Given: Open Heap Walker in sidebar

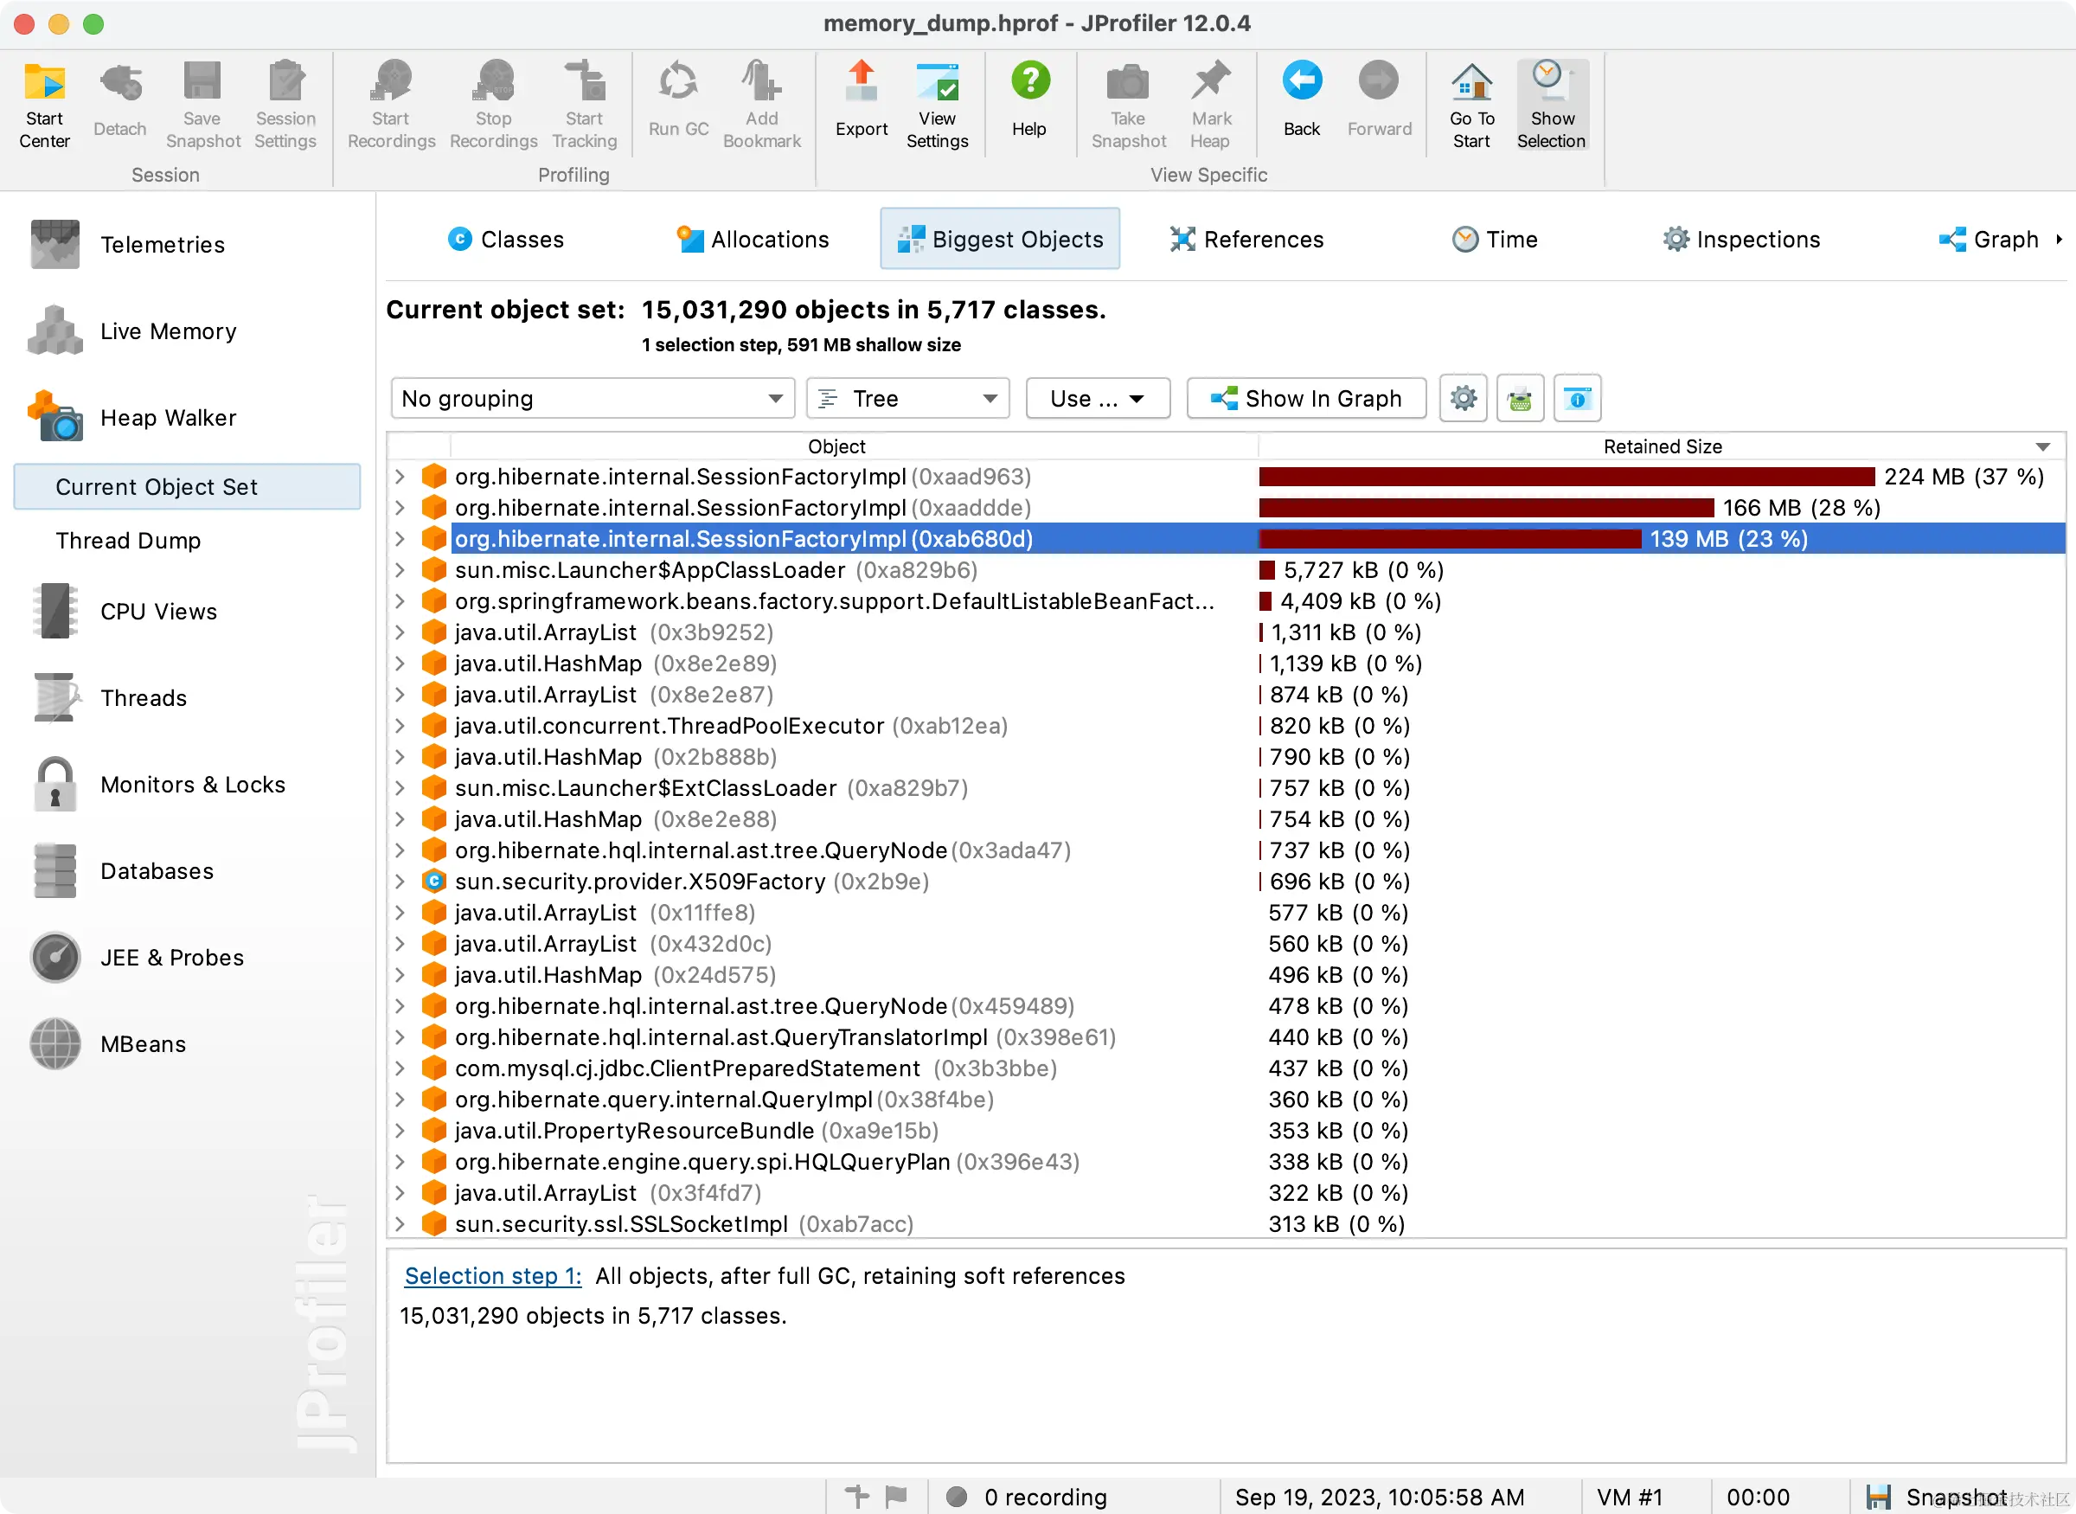Looking at the screenshot, I should (x=168, y=418).
